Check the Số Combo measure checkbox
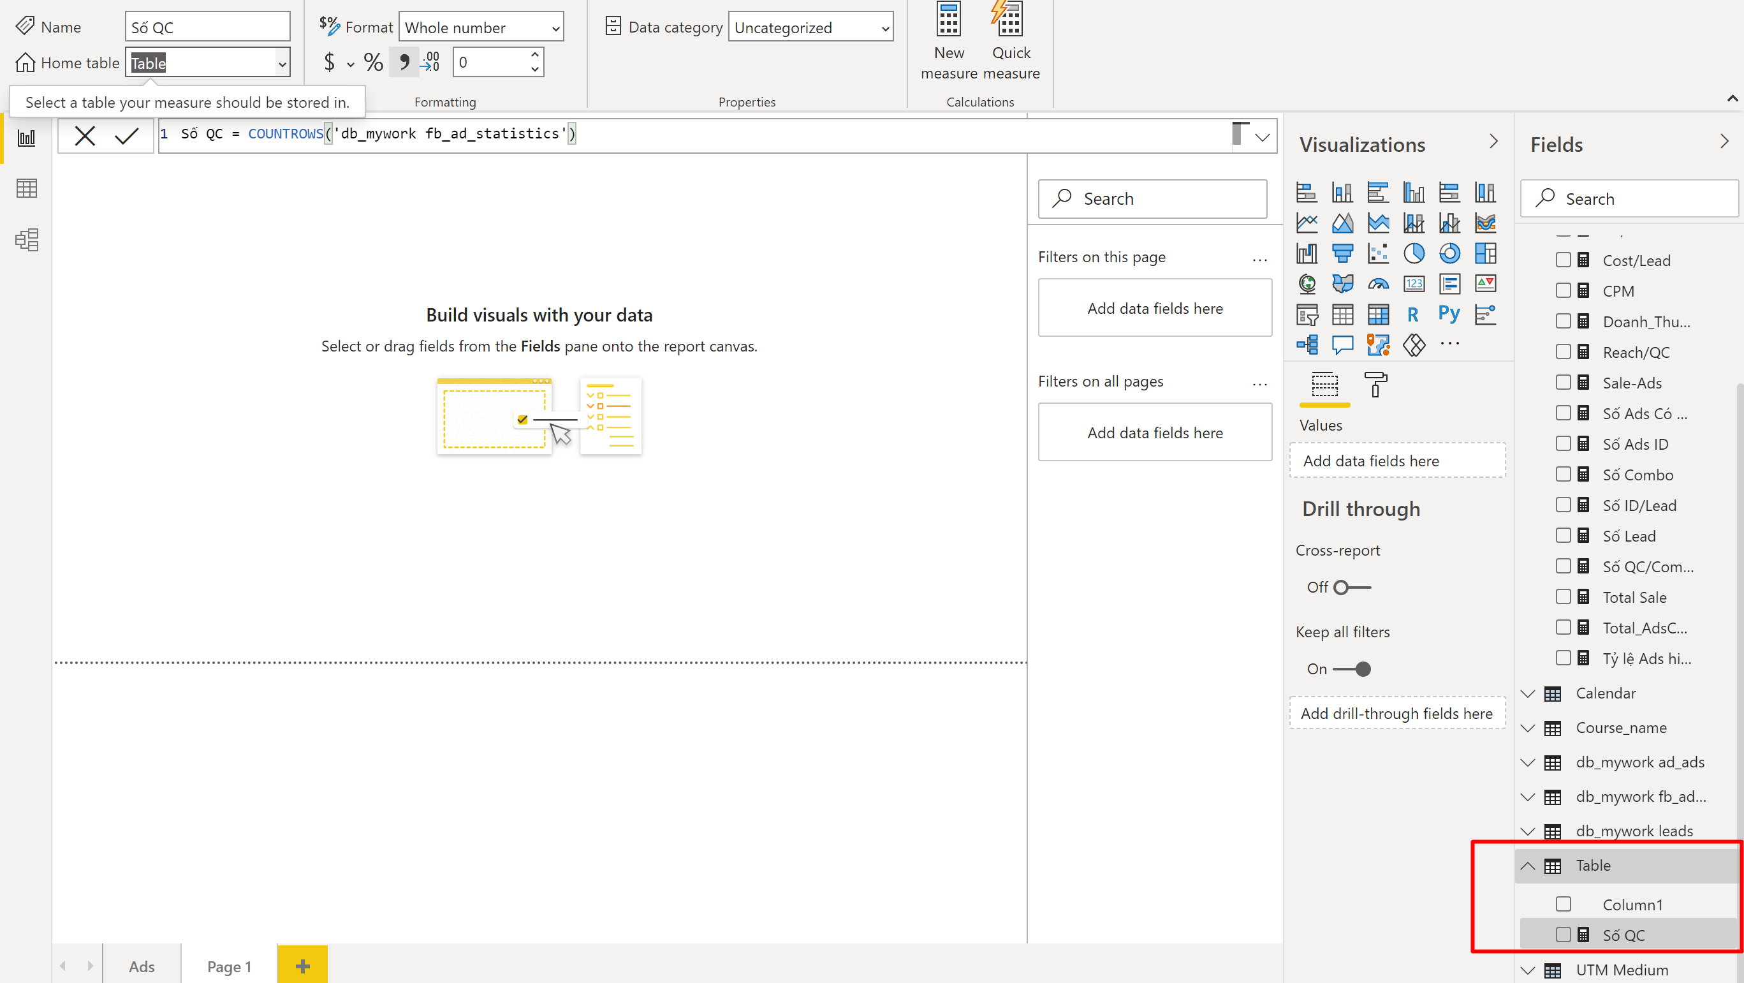Viewport: 1744px width, 983px height. point(1564,474)
